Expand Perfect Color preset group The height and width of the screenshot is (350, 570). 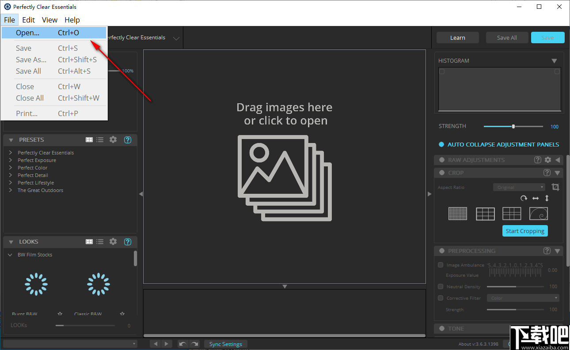[11, 167]
